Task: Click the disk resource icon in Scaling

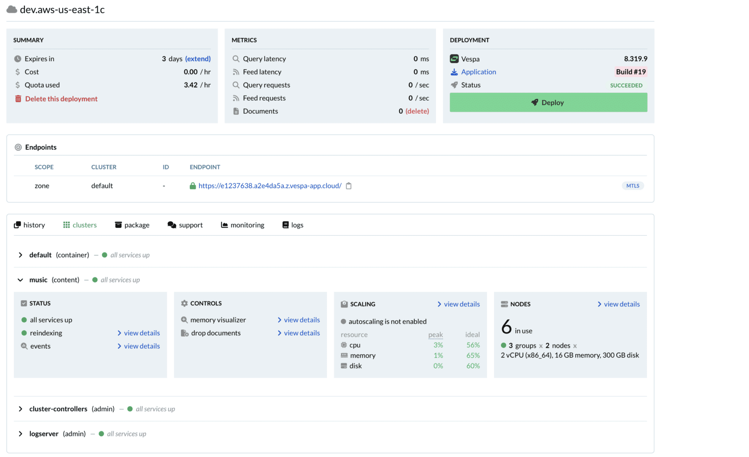Action: click(x=344, y=366)
